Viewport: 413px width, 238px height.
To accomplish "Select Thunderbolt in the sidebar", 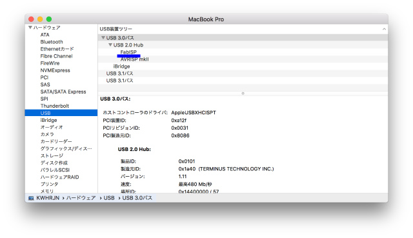I will coord(54,106).
